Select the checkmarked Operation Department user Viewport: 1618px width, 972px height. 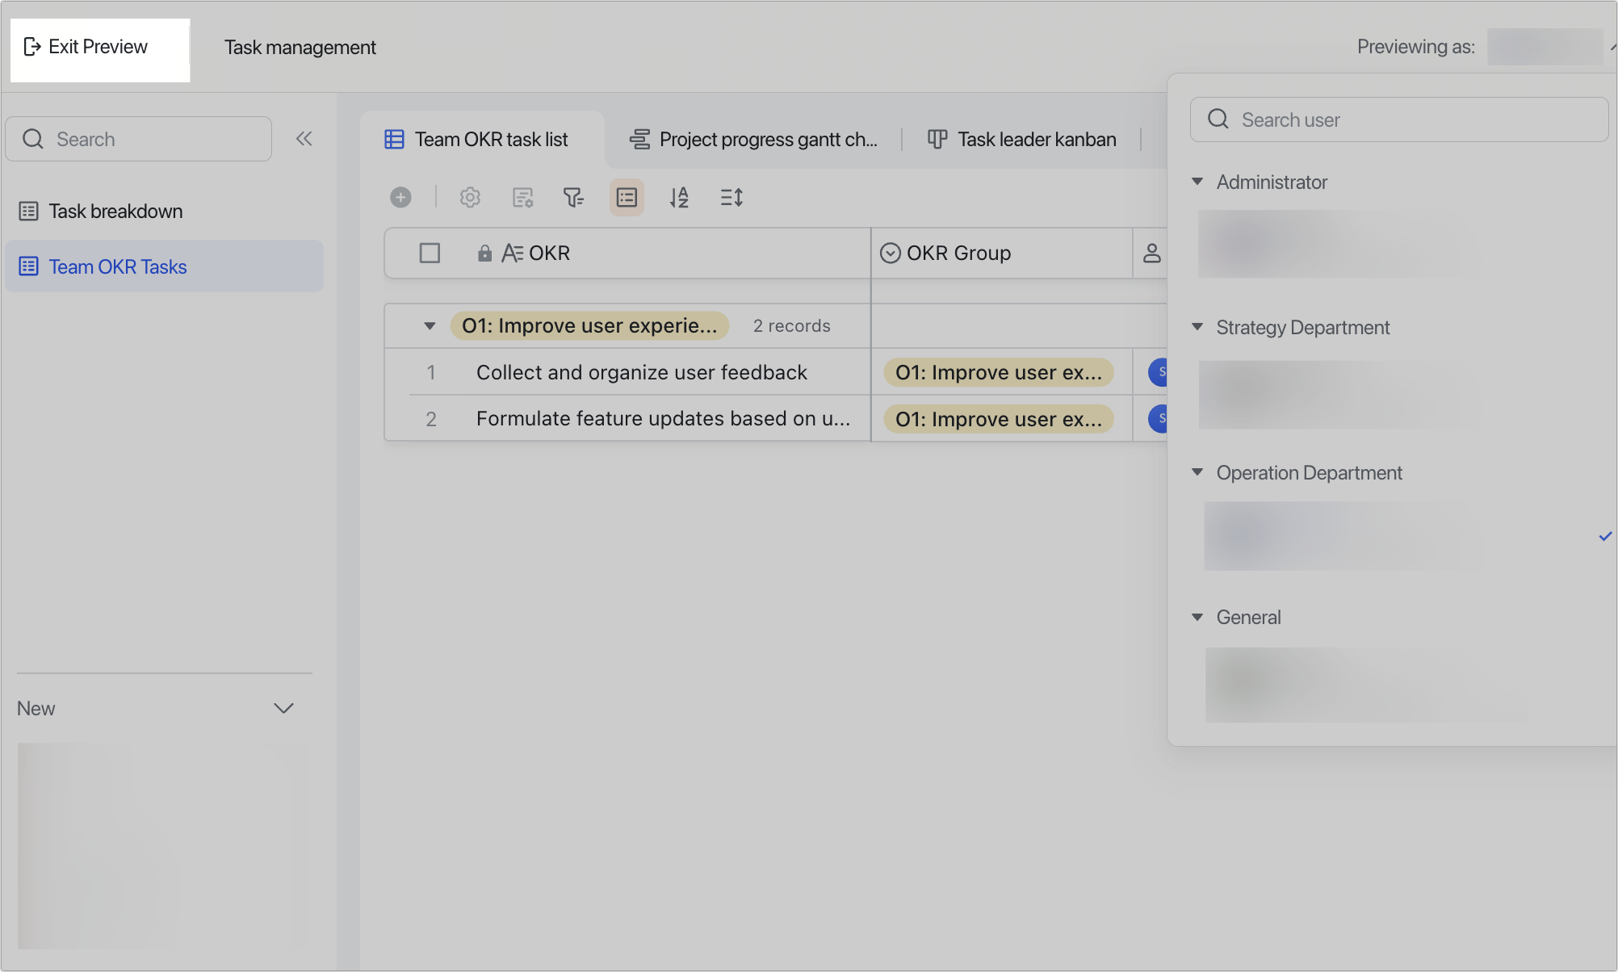coord(1340,535)
